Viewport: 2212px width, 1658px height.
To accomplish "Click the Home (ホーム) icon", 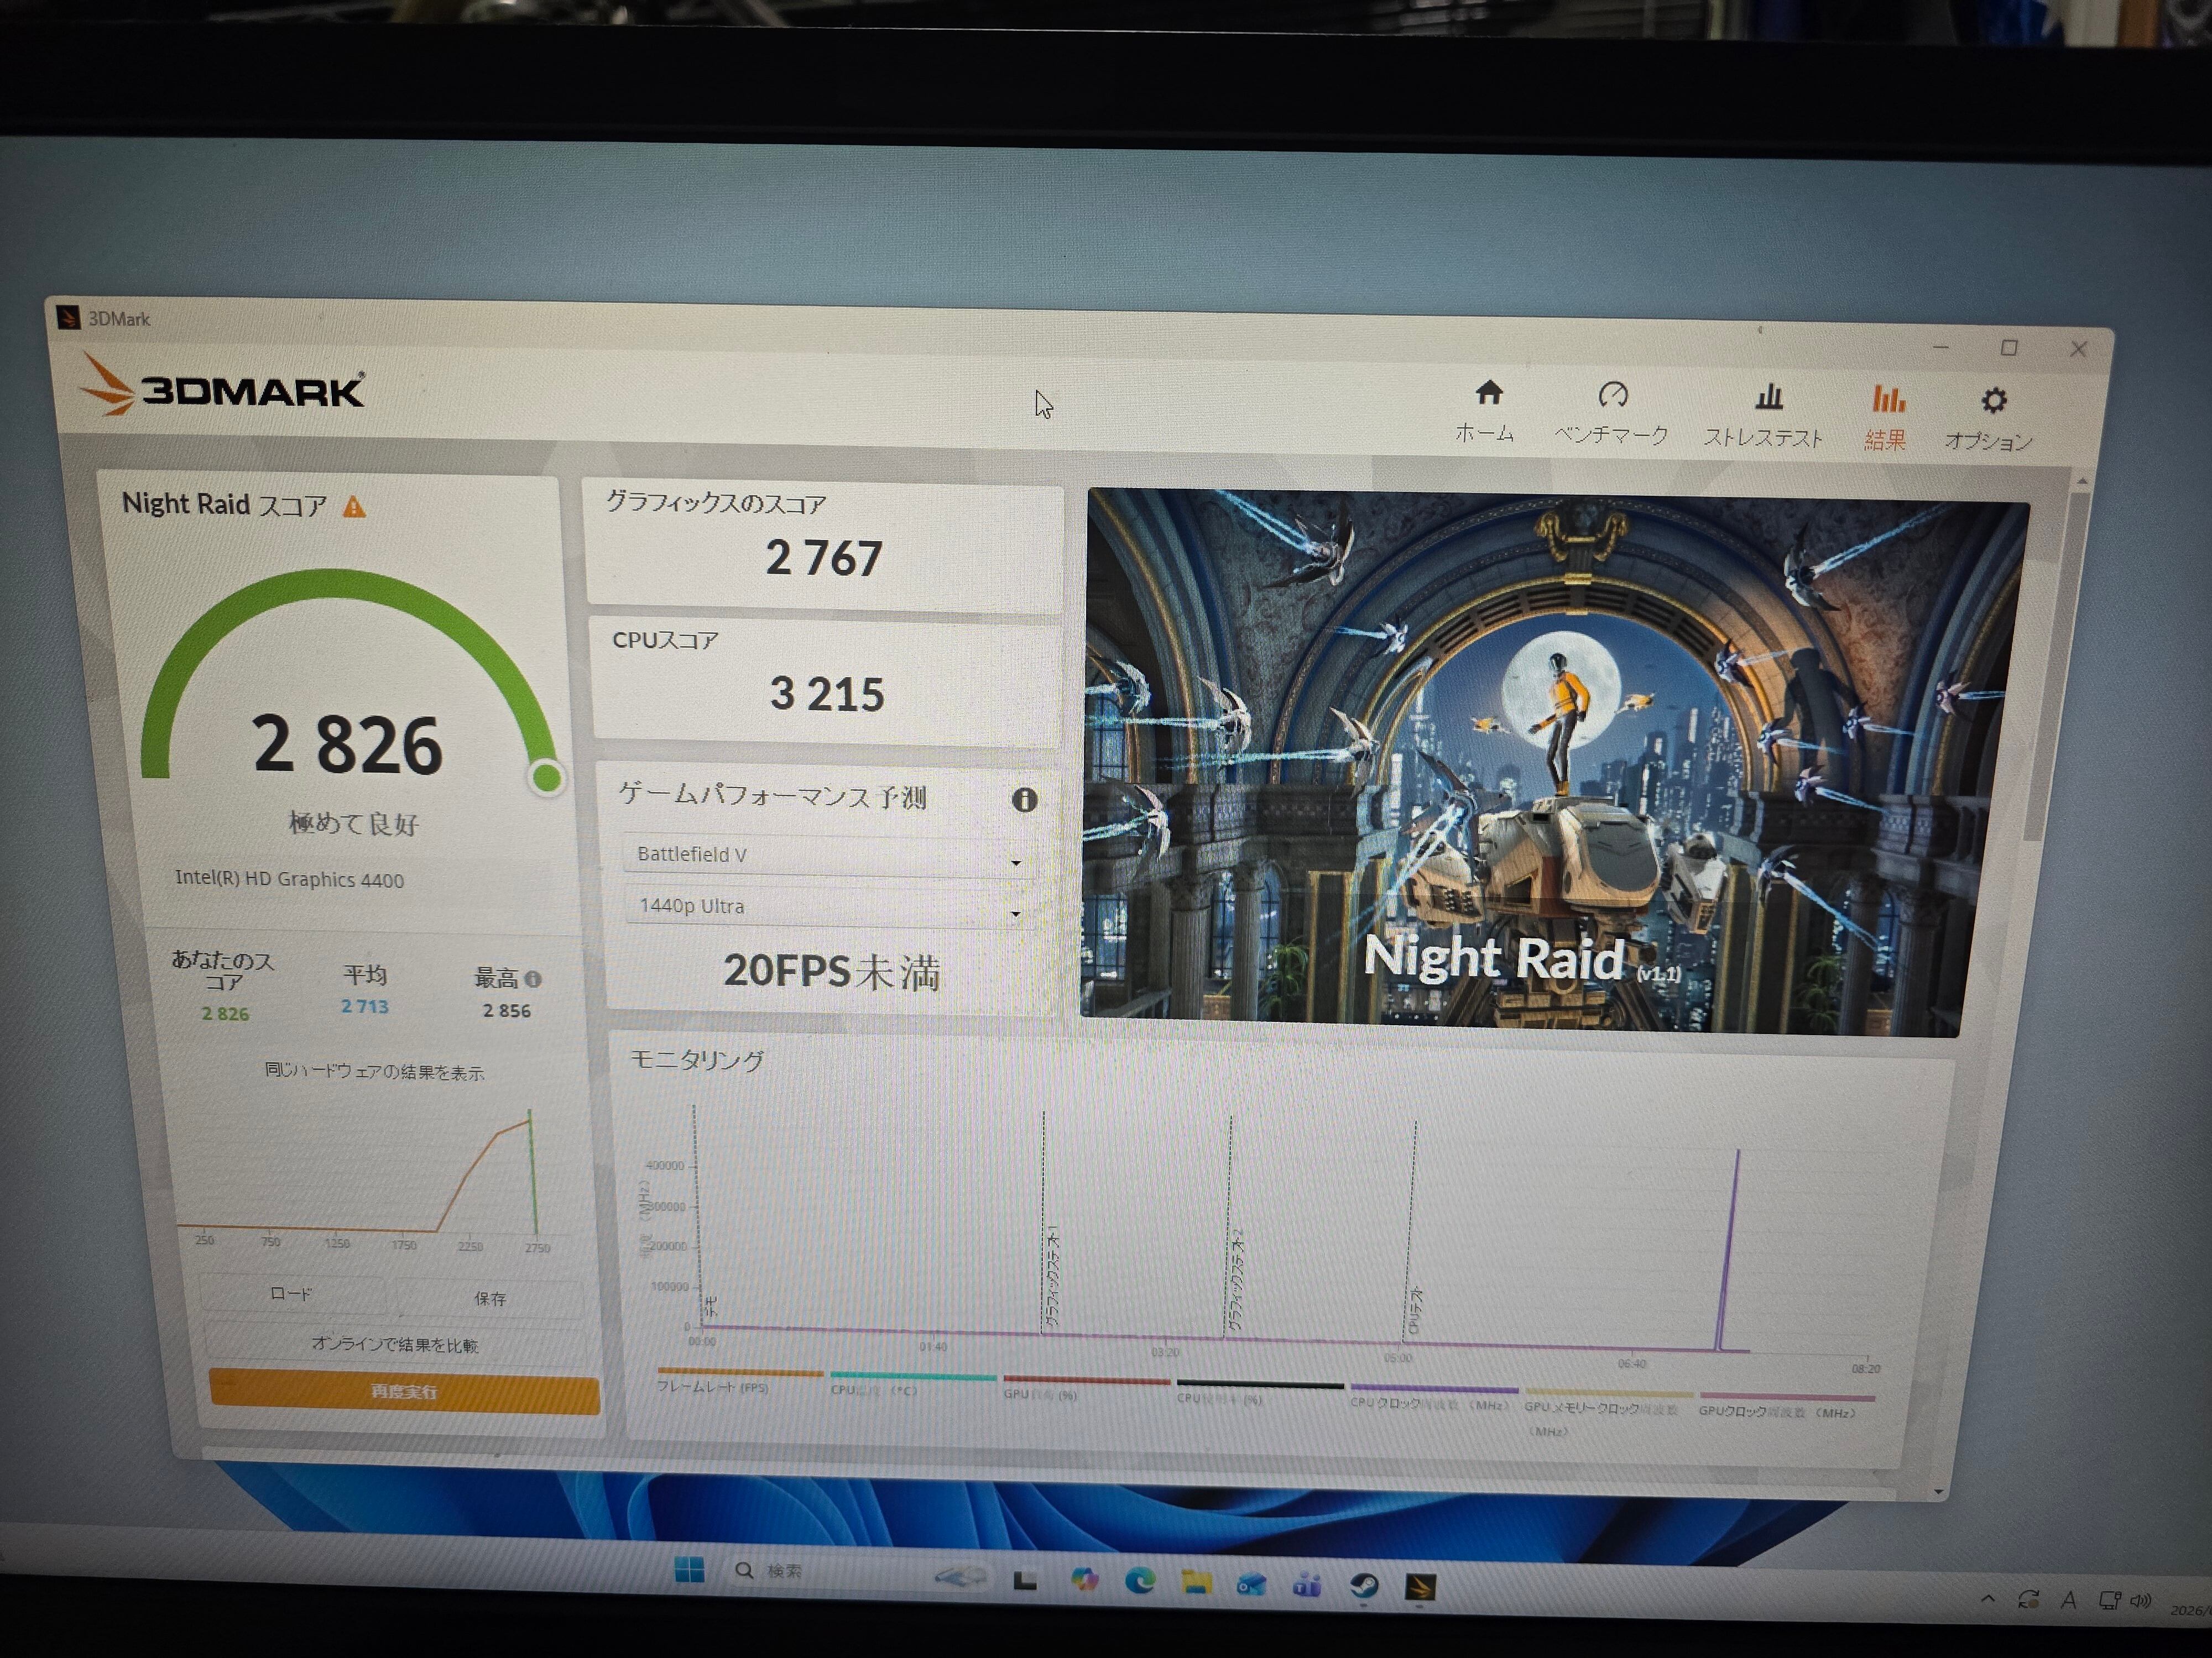I will (1488, 393).
